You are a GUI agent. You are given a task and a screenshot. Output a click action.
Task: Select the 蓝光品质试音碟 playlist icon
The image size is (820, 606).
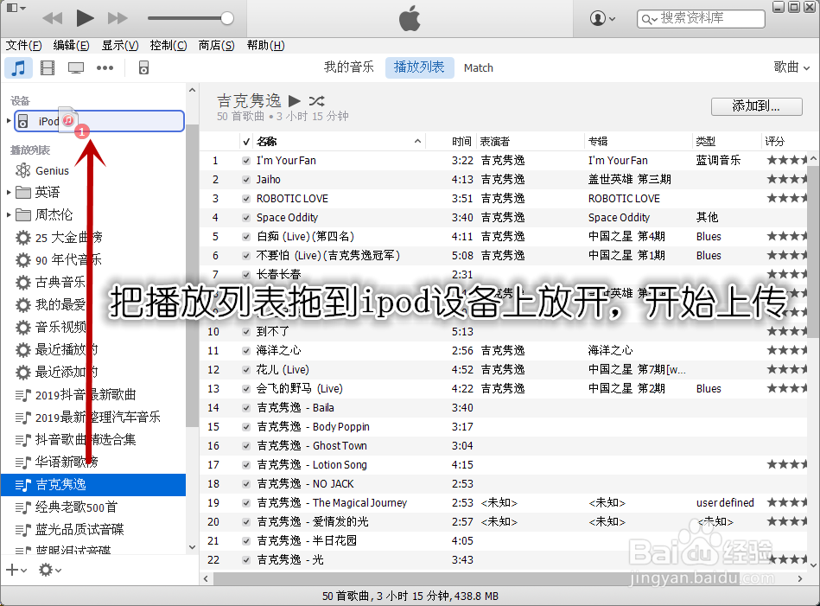23,530
